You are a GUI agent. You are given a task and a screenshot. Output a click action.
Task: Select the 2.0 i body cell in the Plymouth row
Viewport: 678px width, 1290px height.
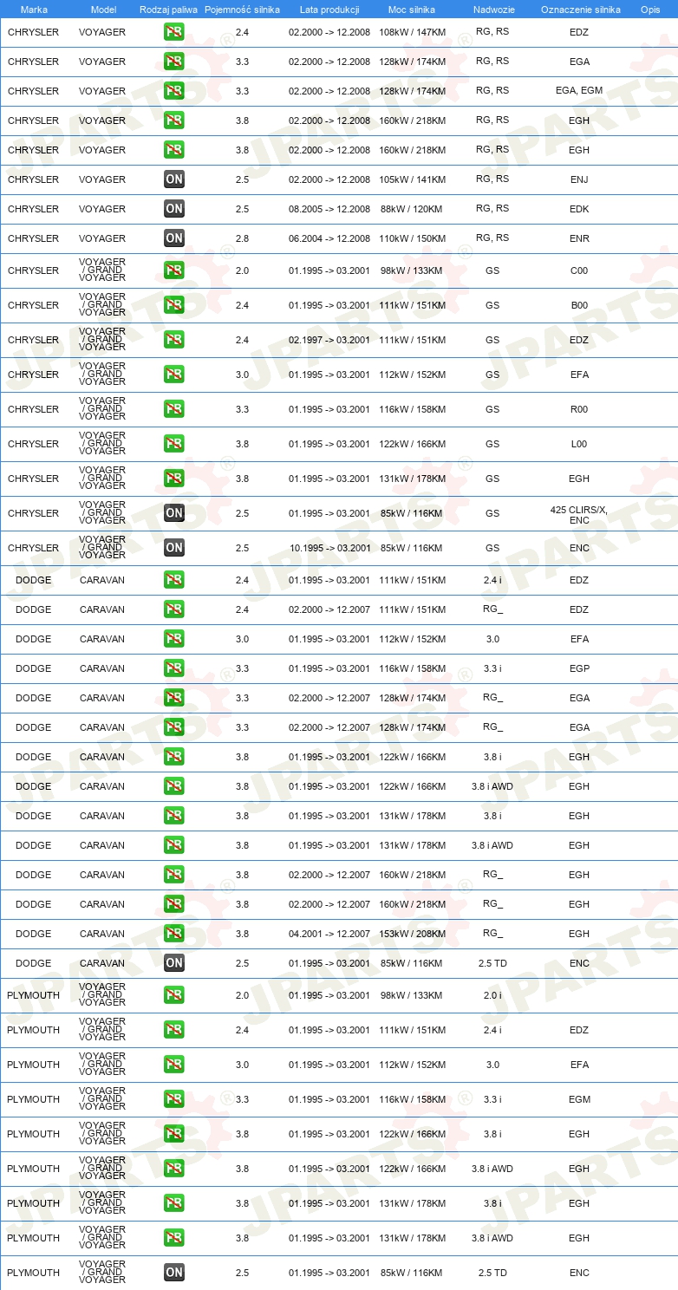(492, 995)
